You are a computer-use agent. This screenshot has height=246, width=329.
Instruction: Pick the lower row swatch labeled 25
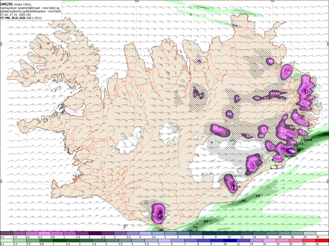pyautogui.click(x=309, y=240)
